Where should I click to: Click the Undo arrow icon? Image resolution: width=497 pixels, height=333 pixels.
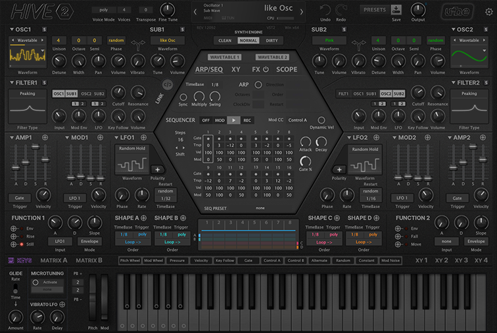pyautogui.click(x=325, y=10)
